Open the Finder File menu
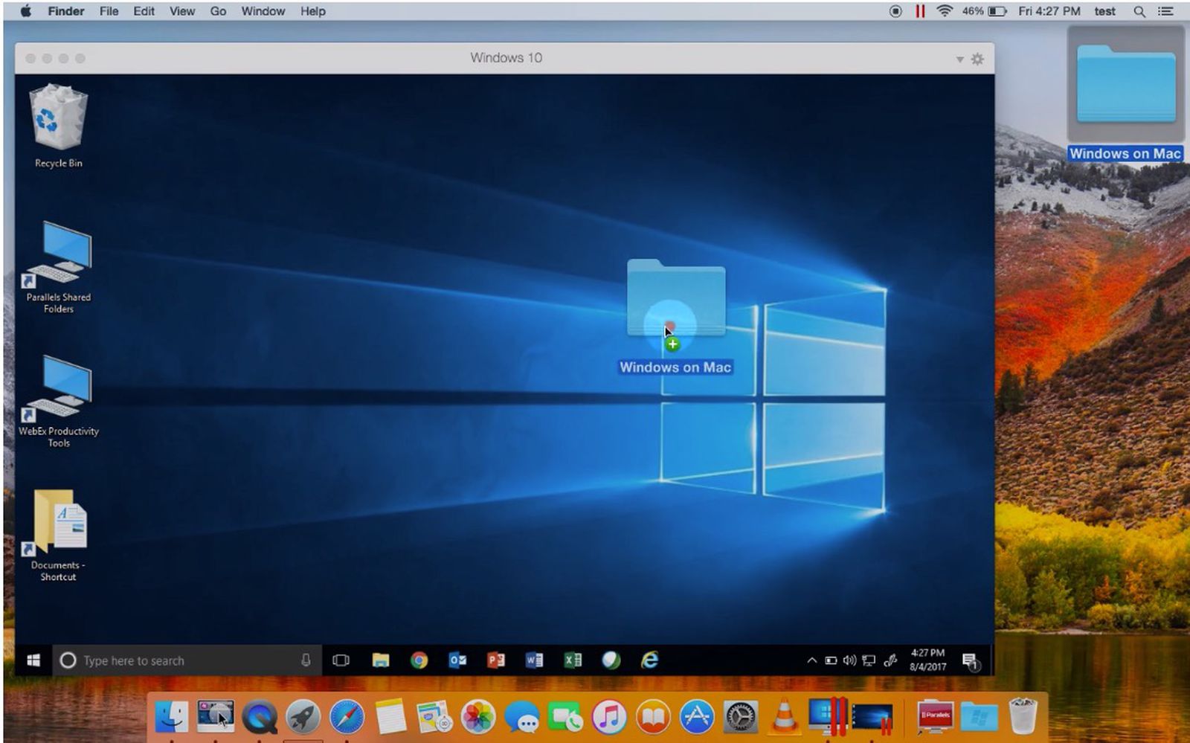 tap(109, 11)
